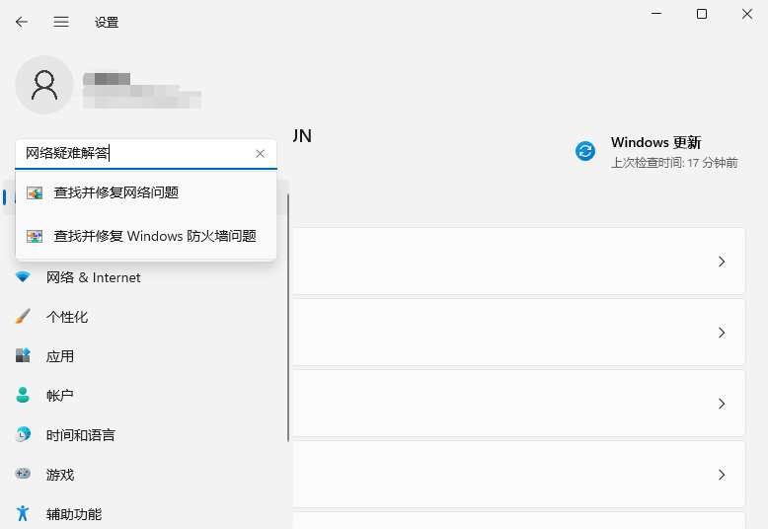Select 查找并修复 Windows 防火墙问题 suggestion

point(154,236)
